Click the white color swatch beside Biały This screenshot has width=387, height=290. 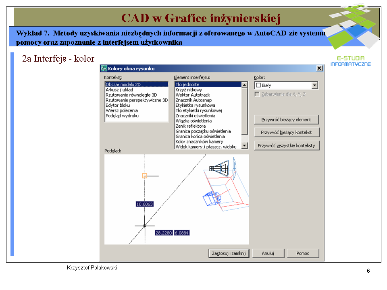click(x=258, y=85)
